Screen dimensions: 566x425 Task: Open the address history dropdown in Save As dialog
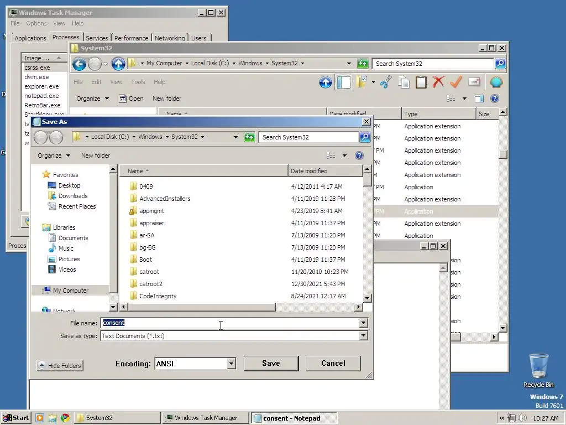235,137
